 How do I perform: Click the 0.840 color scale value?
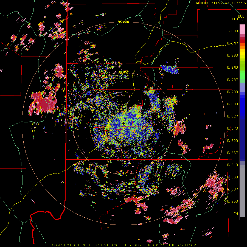click(x=232, y=68)
